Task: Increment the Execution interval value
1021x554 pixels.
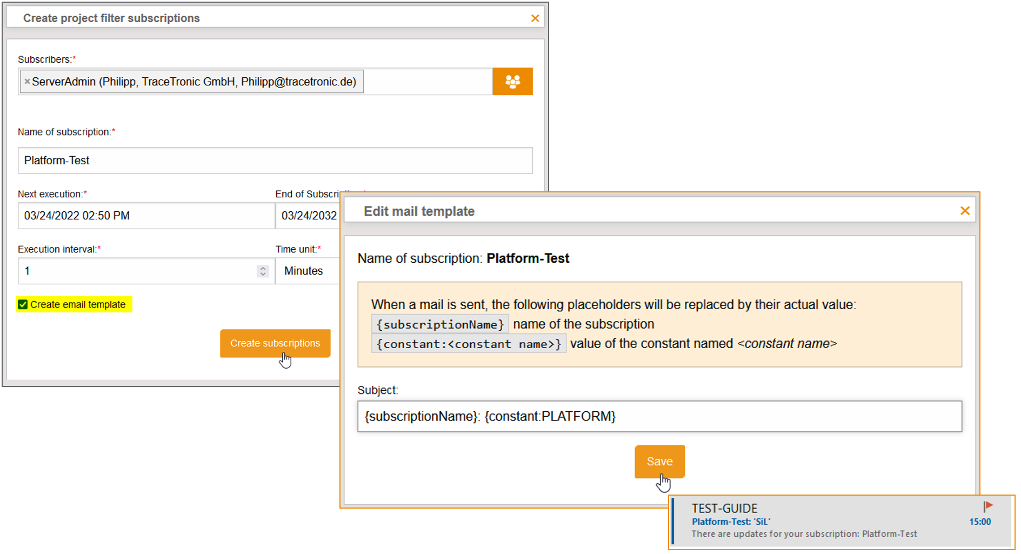Action: tap(263, 268)
